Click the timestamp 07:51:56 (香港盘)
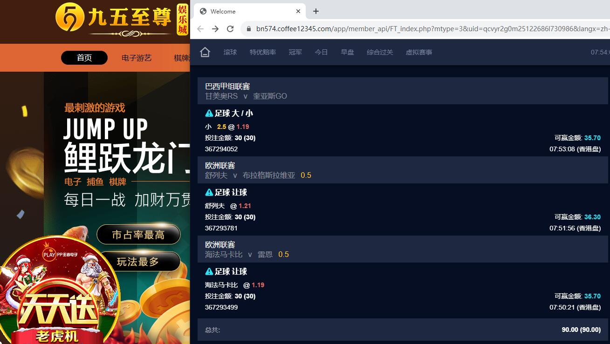The image size is (610, 344). (575, 228)
